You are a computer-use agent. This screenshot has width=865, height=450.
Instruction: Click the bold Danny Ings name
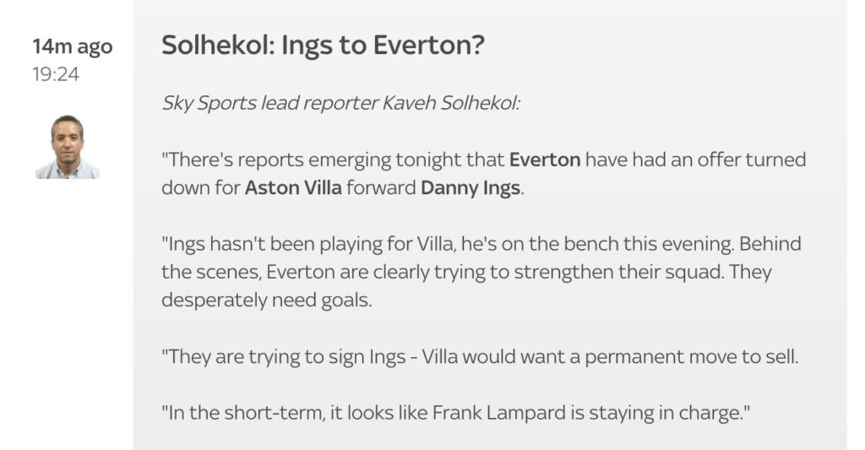pos(470,188)
